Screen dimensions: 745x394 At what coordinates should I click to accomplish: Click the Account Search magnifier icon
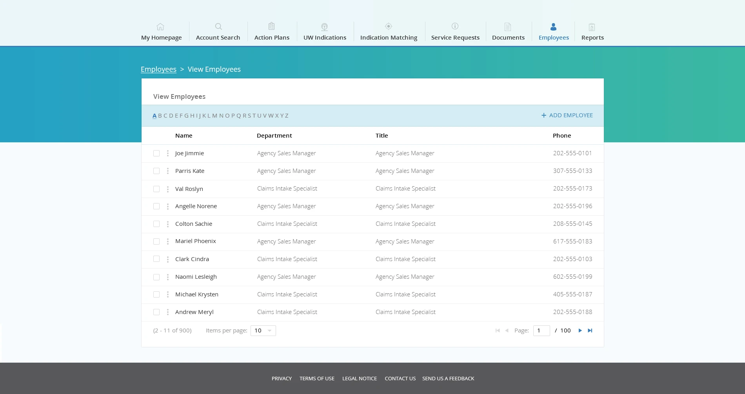coord(218,27)
